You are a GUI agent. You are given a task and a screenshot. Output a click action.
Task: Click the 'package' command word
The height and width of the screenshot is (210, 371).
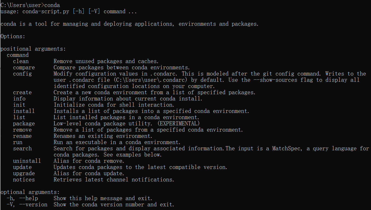click(x=24, y=124)
